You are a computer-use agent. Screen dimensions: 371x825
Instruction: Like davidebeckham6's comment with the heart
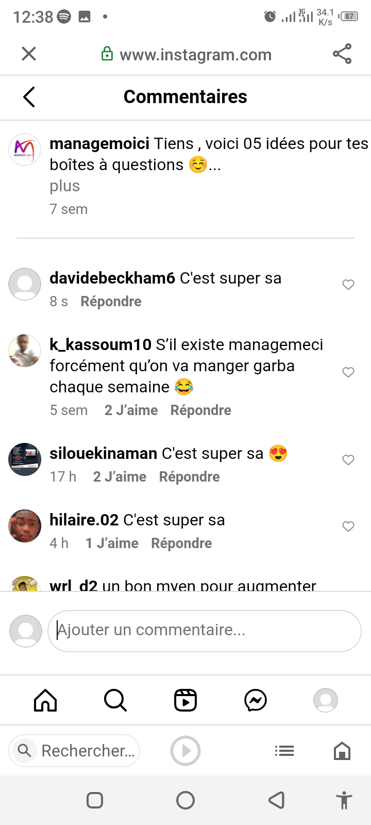click(348, 285)
